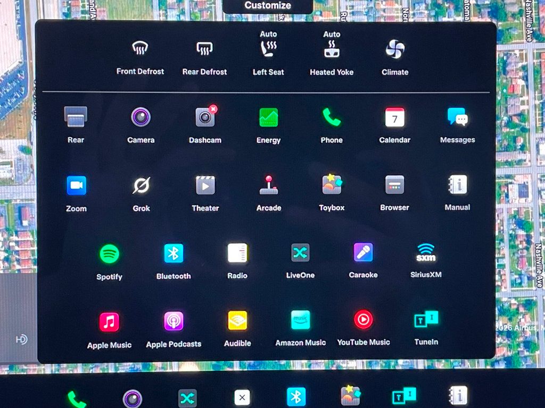Viewport: 545px width, 408px height.
Task: Launch the Arcade games app
Action: [268, 185]
